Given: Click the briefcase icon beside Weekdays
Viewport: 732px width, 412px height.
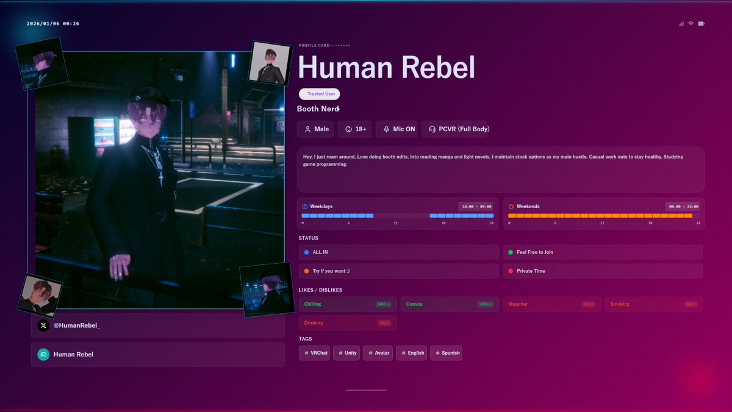Looking at the screenshot, I should pos(305,206).
